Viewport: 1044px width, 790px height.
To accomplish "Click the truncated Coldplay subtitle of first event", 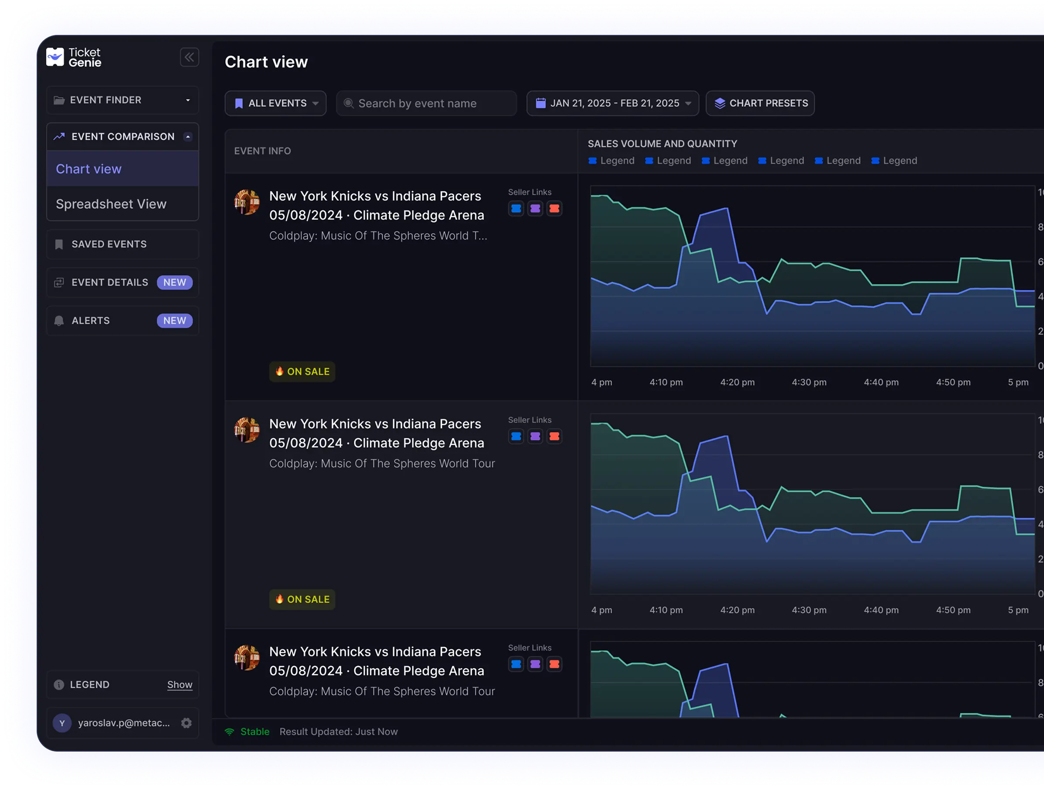I will pos(378,236).
